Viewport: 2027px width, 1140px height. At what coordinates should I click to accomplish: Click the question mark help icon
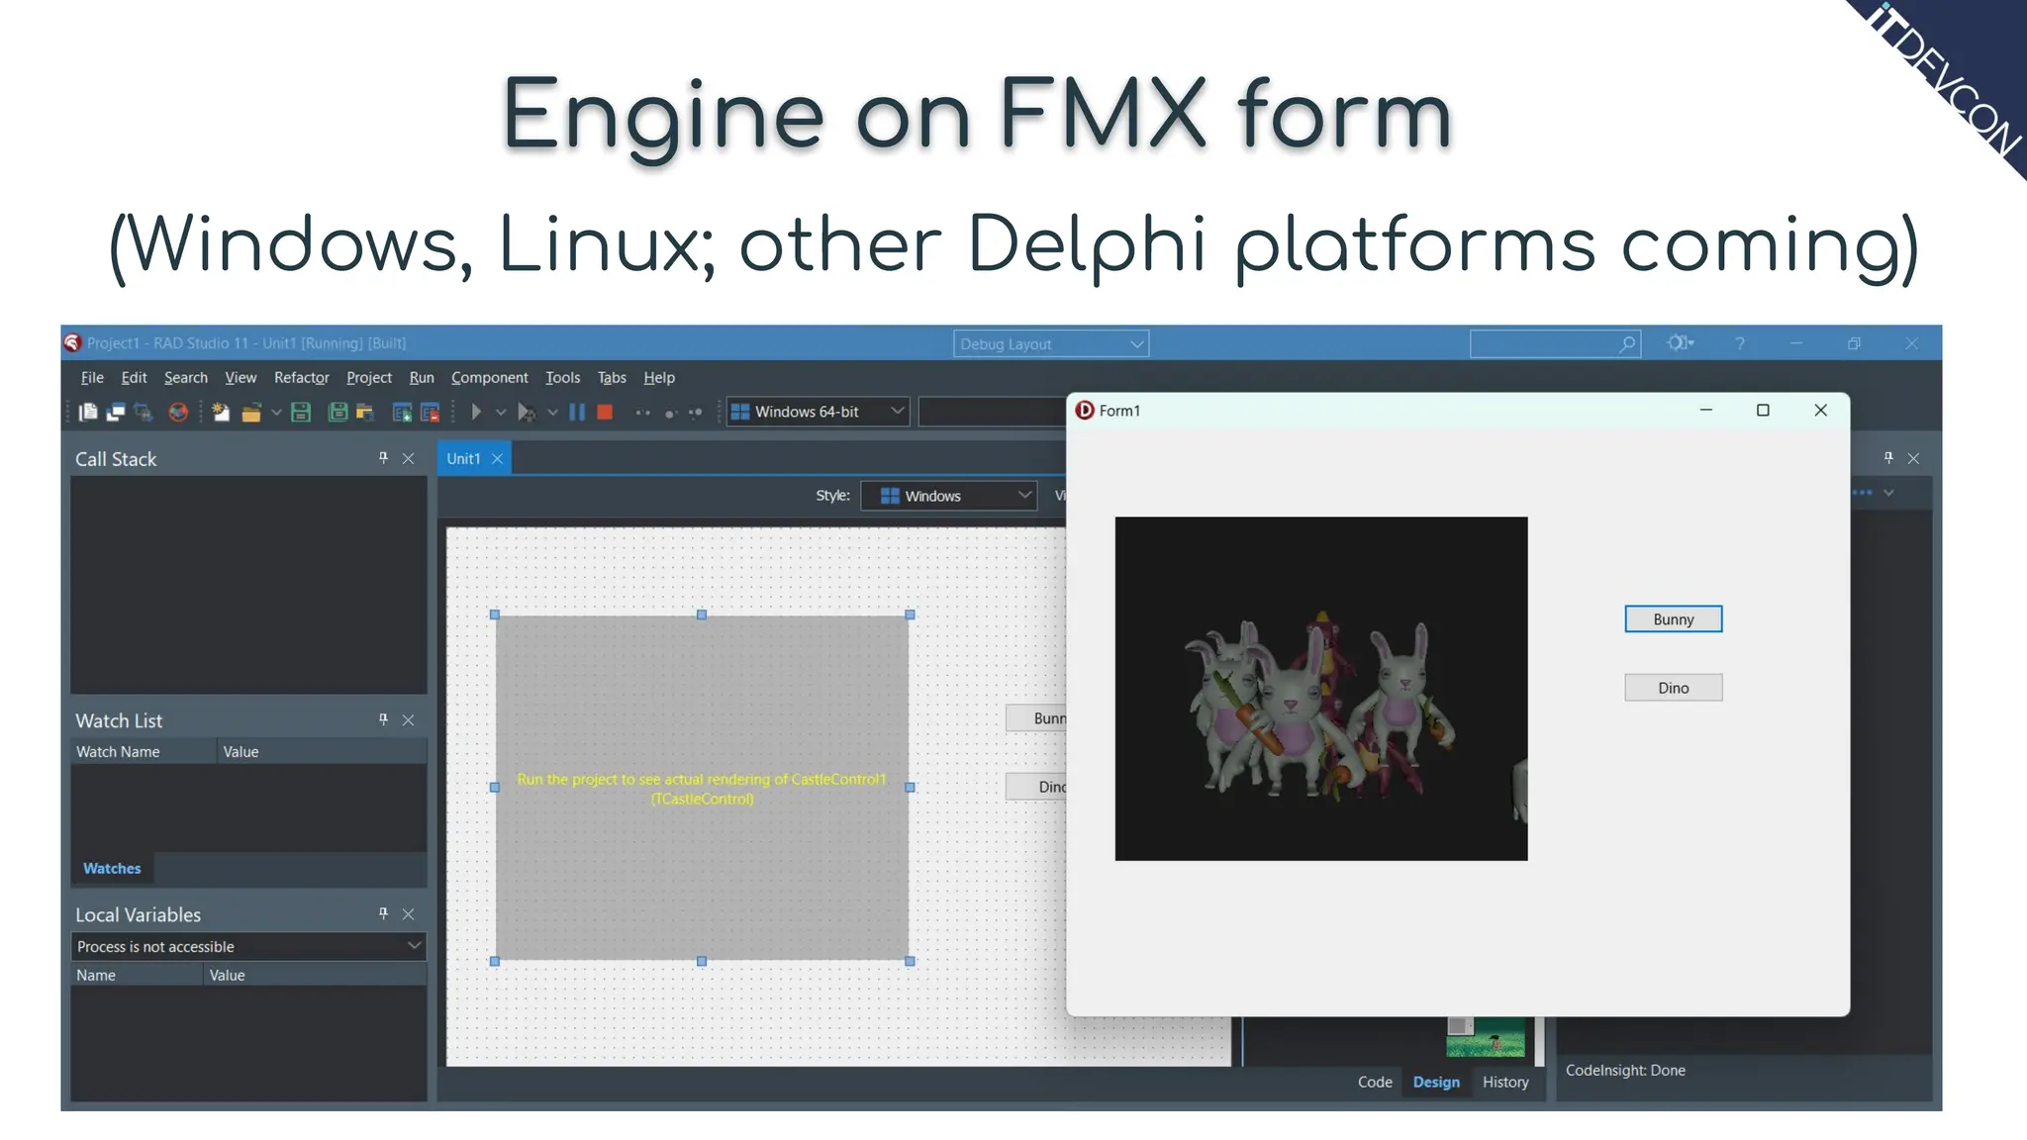point(1739,343)
